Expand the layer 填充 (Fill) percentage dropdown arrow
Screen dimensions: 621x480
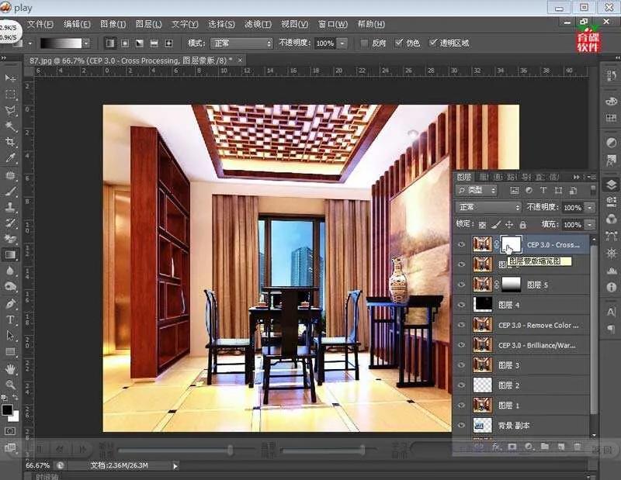[x=589, y=225]
